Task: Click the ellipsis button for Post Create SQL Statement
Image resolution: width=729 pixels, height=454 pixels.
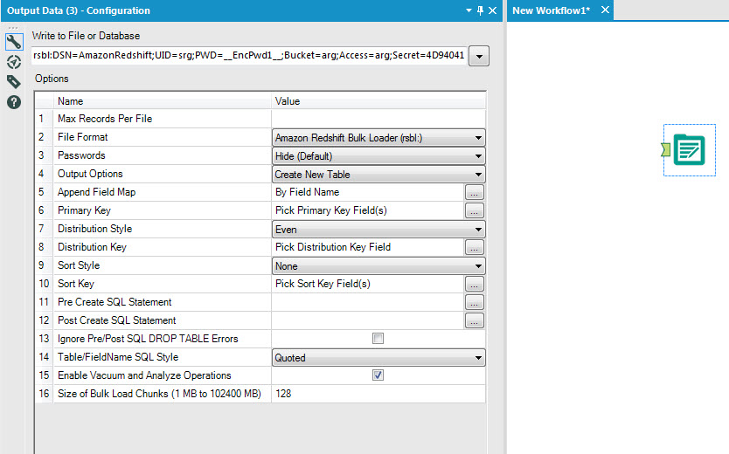Action: click(475, 320)
